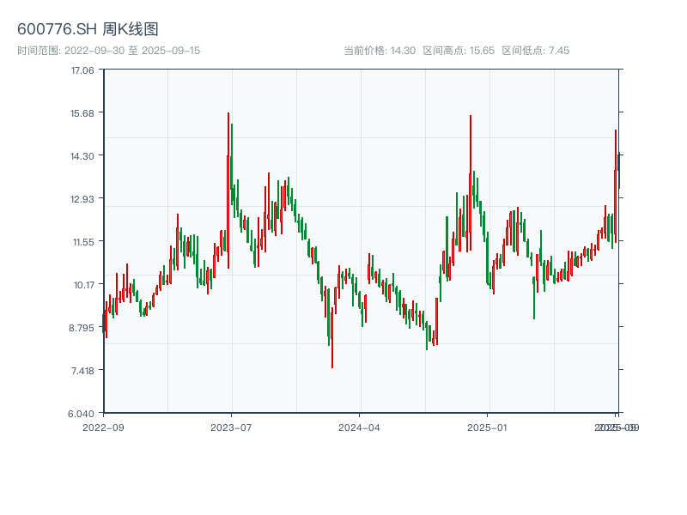
Task: Click the chart title 600776.SH 周K线图
Action: coord(88,29)
